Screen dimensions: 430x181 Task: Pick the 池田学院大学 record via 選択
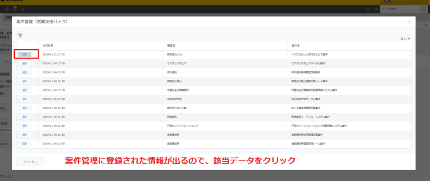click(24, 99)
